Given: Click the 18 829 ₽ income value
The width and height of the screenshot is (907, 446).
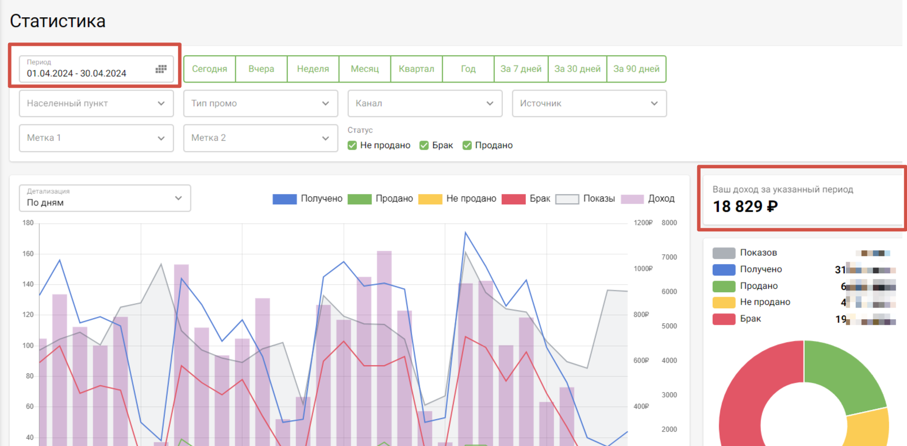Looking at the screenshot, I should 745,207.
